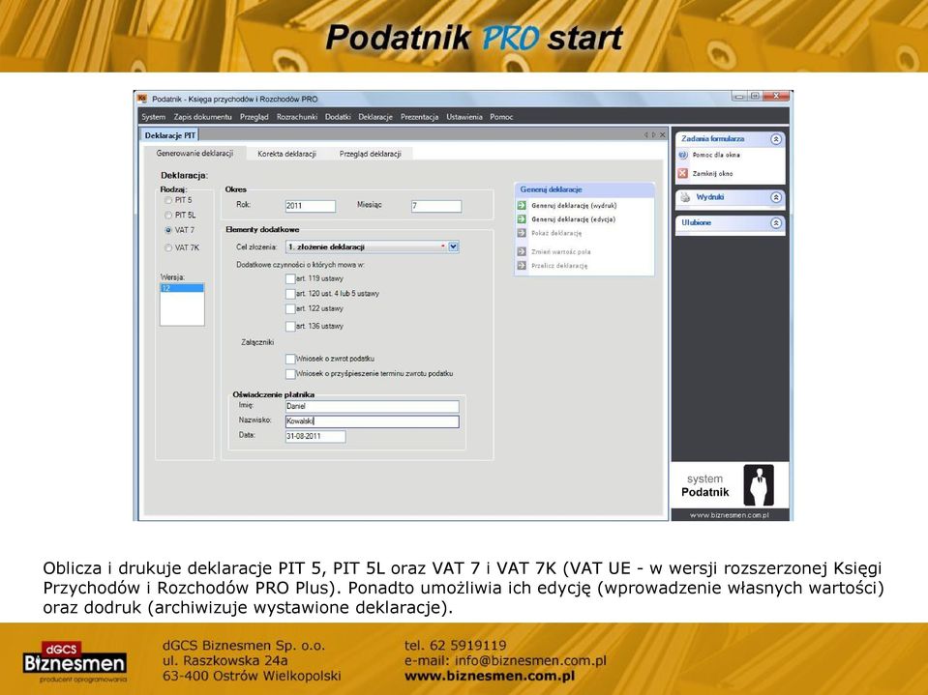Collapse the Ulubione panel
The height and width of the screenshot is (695, 928).
776,222
